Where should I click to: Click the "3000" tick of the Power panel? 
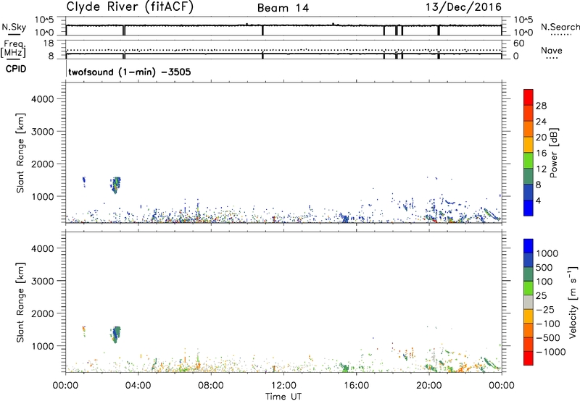pyautogui.click(x=42, y=132)
